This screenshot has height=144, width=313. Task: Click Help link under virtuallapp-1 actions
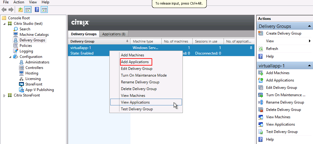270,139
